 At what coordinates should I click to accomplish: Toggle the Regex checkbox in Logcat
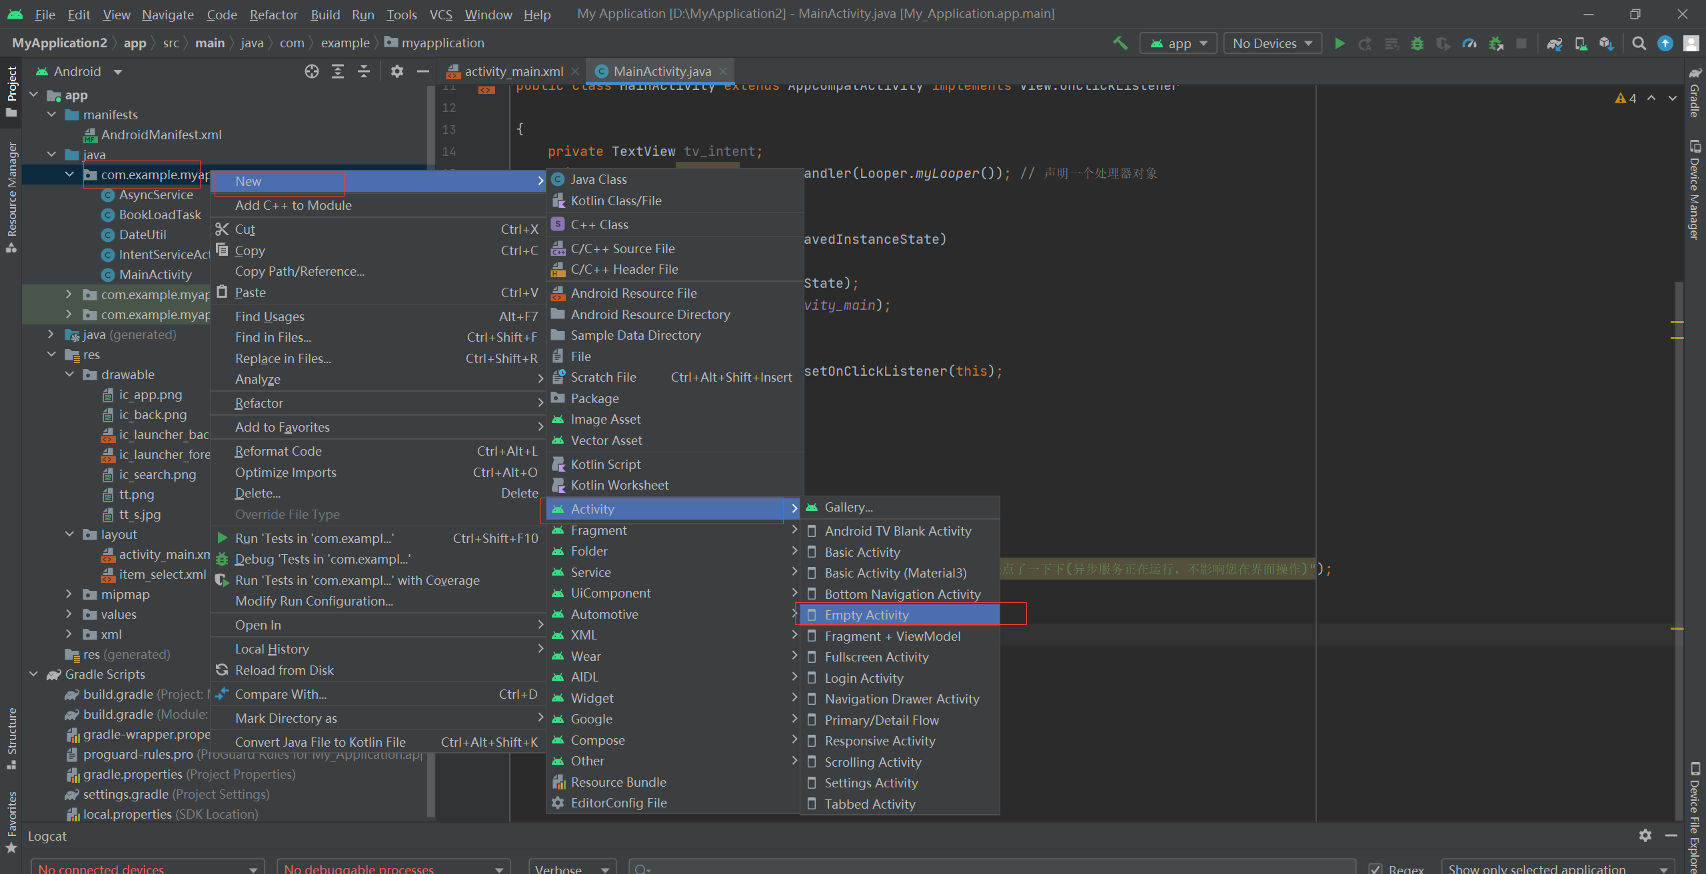click(1375, 869)
